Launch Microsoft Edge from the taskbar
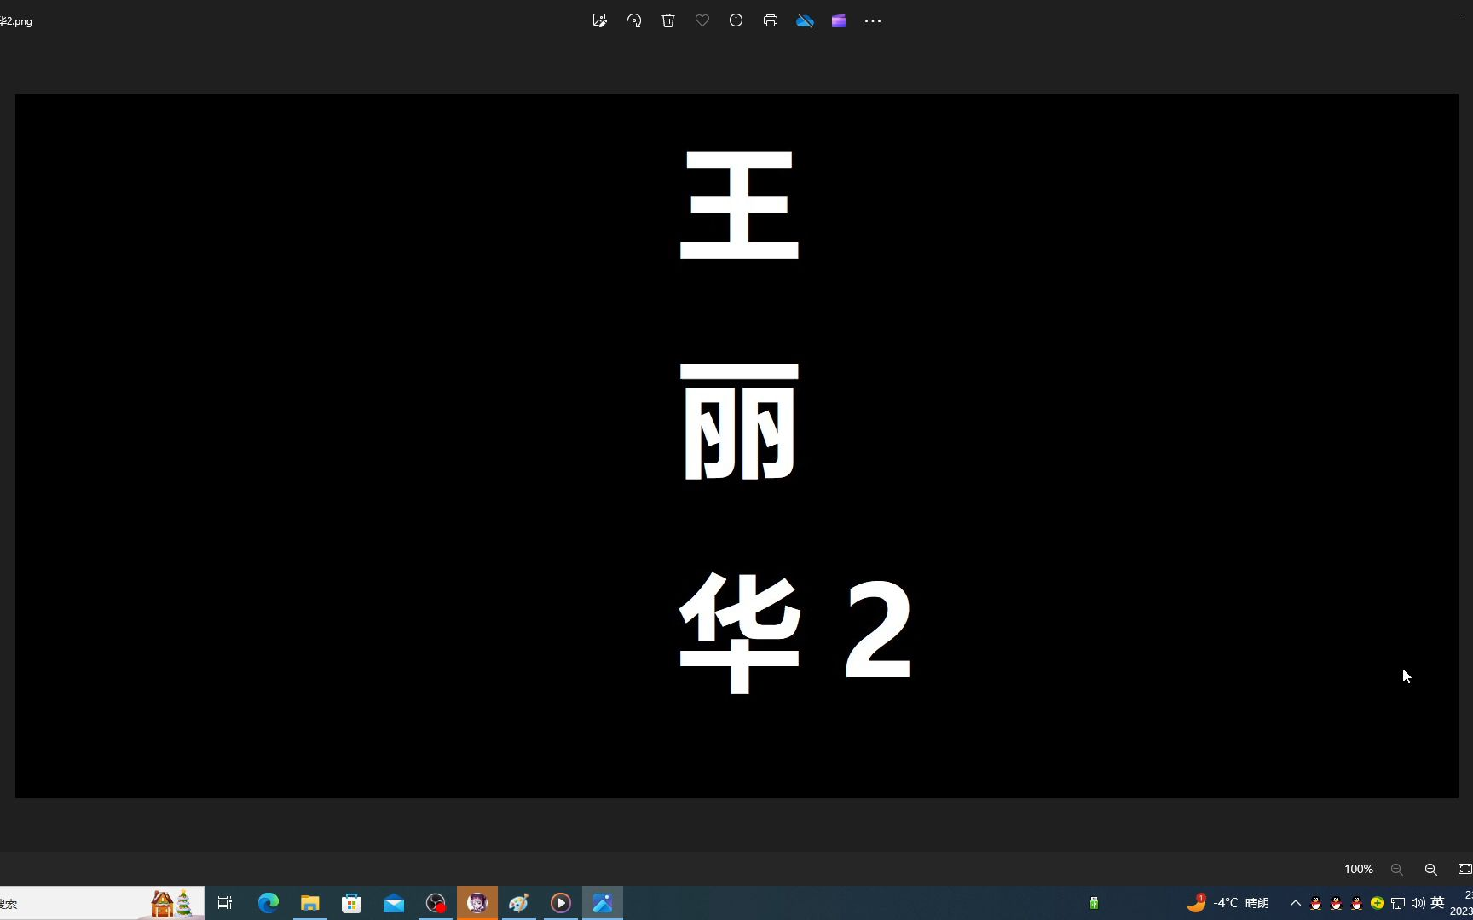1473x920 pixels. [268, 903]
